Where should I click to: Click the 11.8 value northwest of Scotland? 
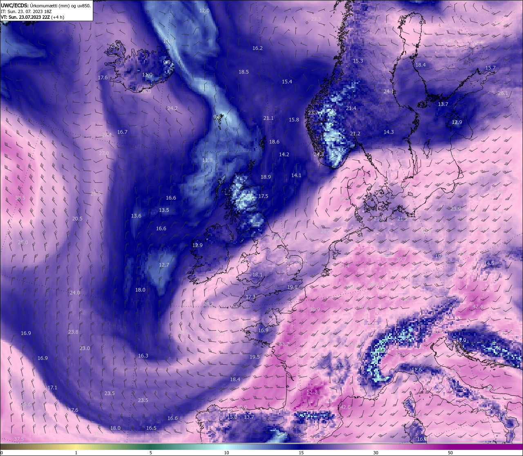coord(207,160)
